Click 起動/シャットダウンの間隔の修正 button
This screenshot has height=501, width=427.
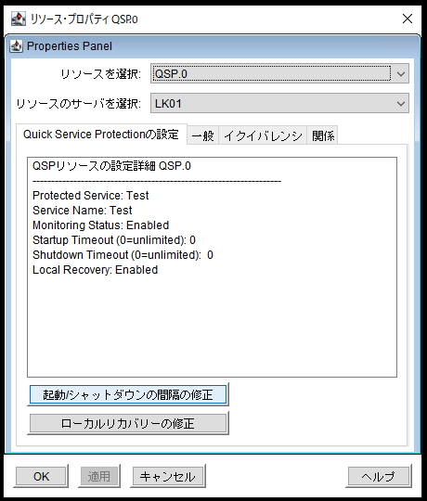pos(128,394)
